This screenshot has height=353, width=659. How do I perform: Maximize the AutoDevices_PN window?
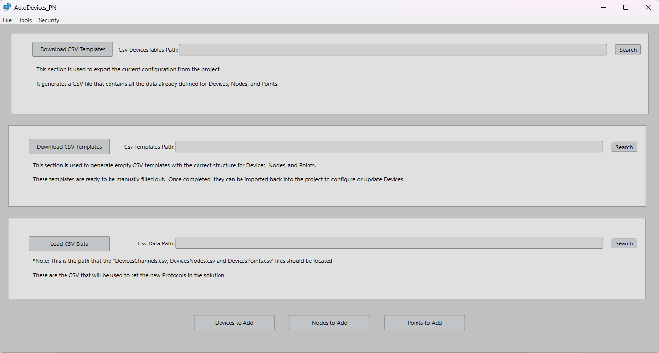(x=626, y=7)
